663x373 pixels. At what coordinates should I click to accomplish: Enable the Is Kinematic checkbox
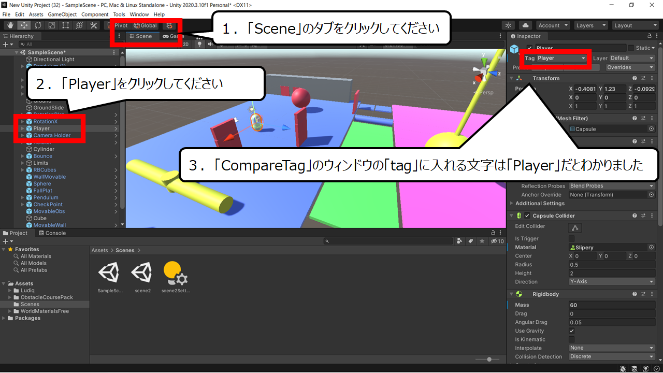[x=572, y=339]
